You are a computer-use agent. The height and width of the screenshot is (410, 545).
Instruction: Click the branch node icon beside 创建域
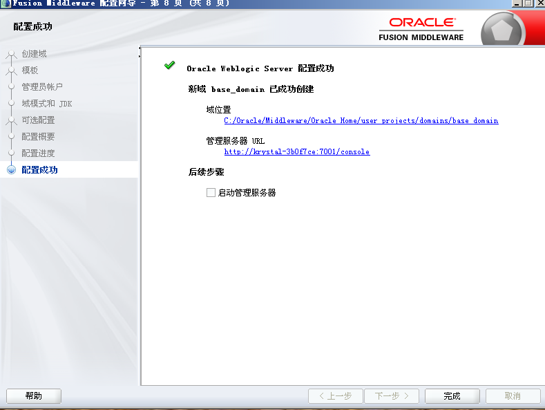tap(12, 54)
